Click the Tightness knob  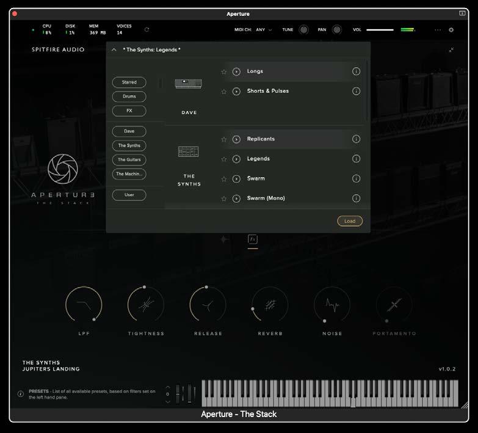click(146, 304)
